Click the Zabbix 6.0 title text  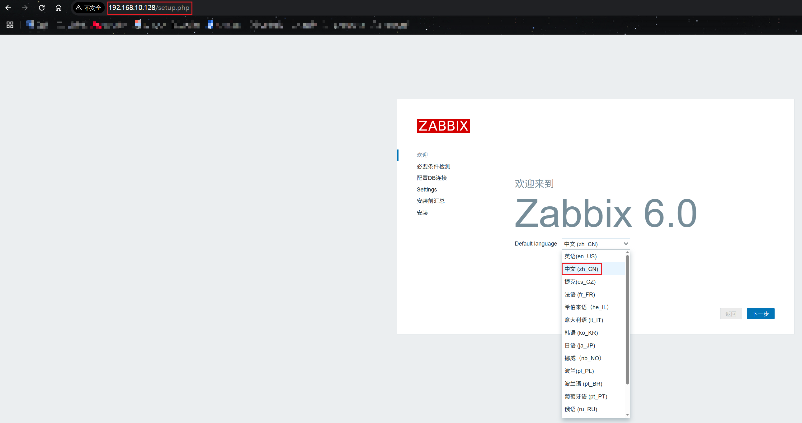coord(606,214)
